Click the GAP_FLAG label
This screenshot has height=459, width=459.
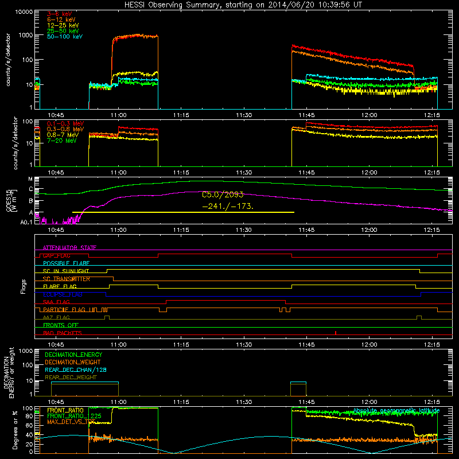click(x=56, y=255)
